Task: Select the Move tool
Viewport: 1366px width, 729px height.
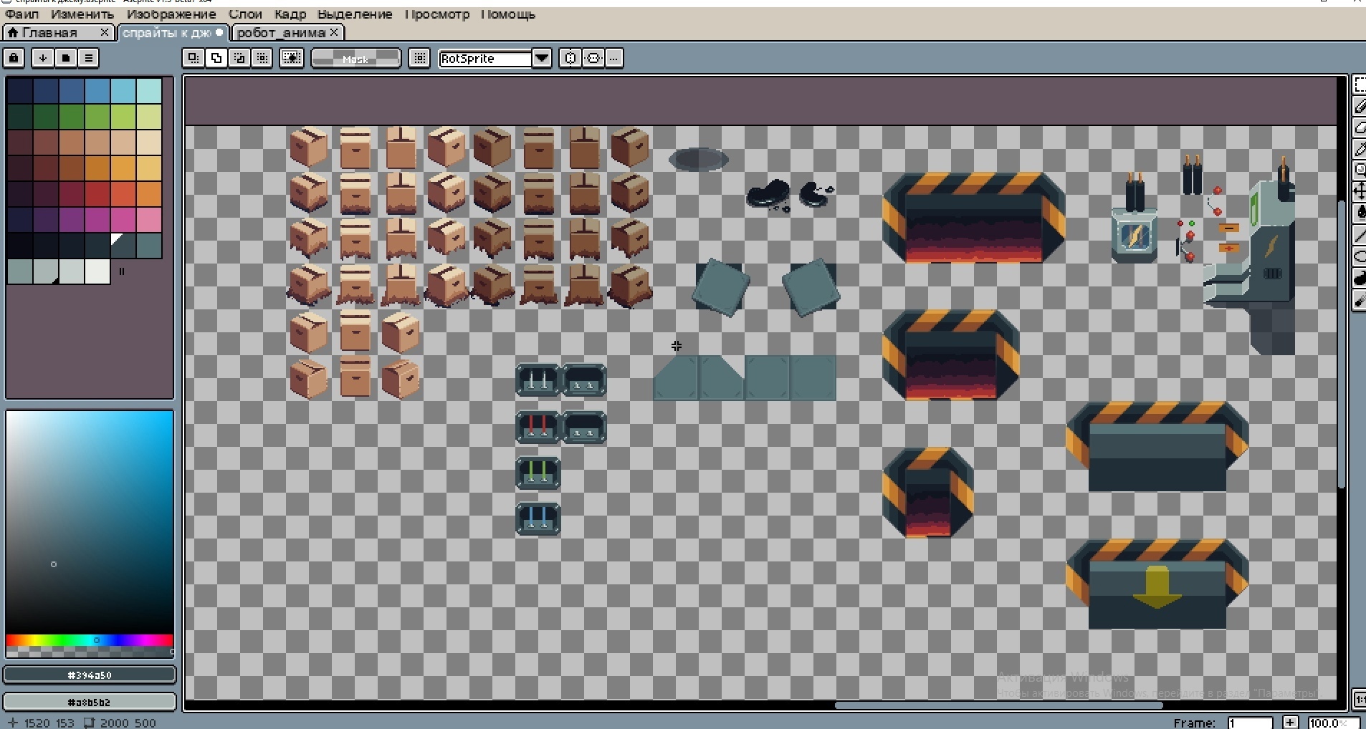Action: (1359, 191)
